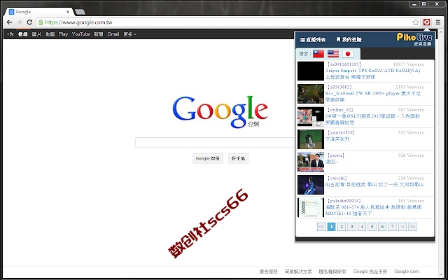Open the puwu stream thumbnail
Image resolution: width=448 pixels, height=280 pixels.
coord(311,162)
